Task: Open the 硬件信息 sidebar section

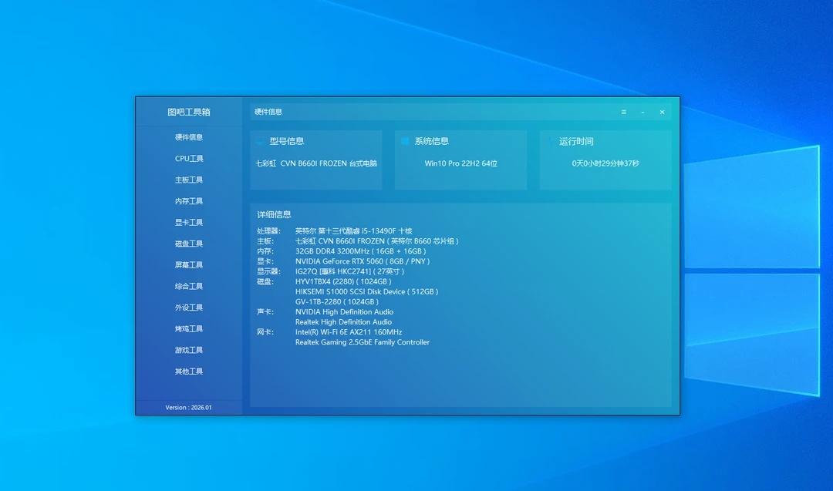Action: (x=189, y=137)
